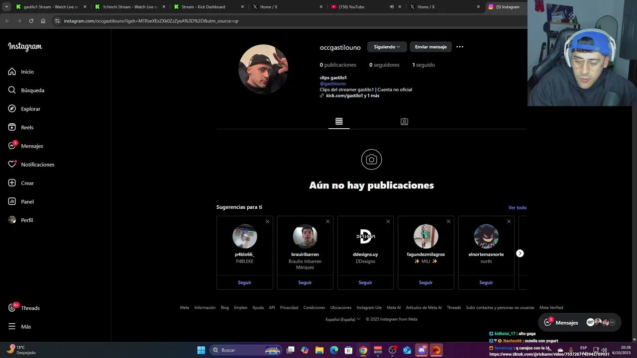Focus the Instagram URL address bar
Image resolution: width=637 pixels, height=358 pixels.
pyautogui.click(x=289, y=21)
